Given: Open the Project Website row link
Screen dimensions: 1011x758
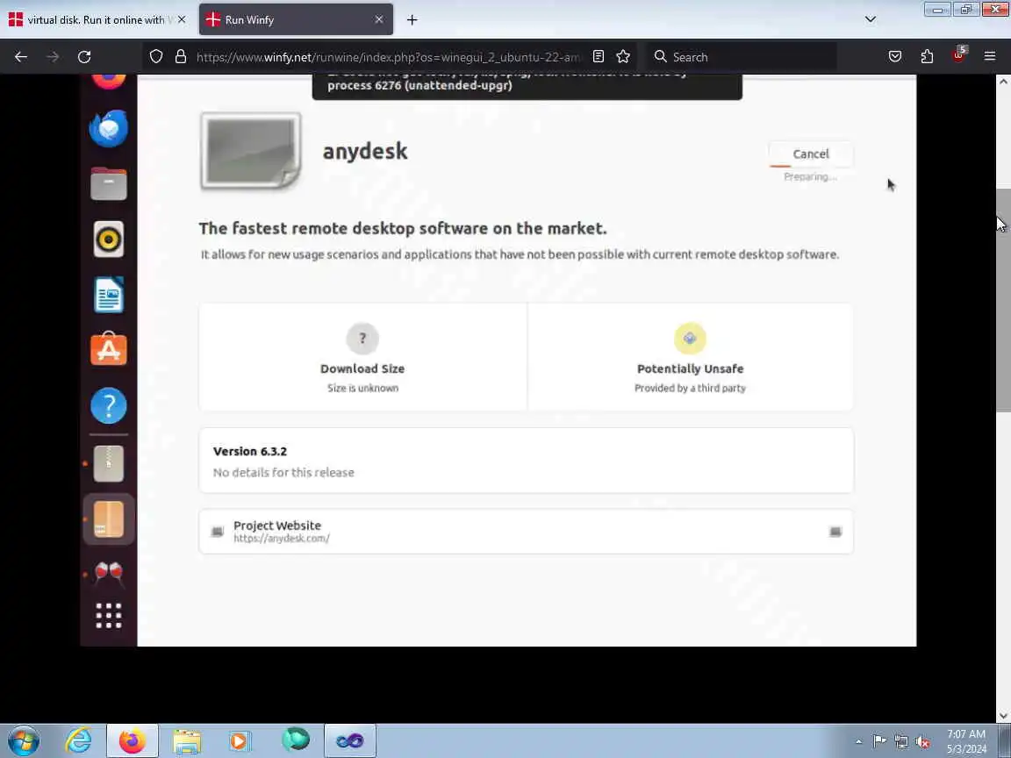Looking at the screenshot, I should (x=527, y=532).
